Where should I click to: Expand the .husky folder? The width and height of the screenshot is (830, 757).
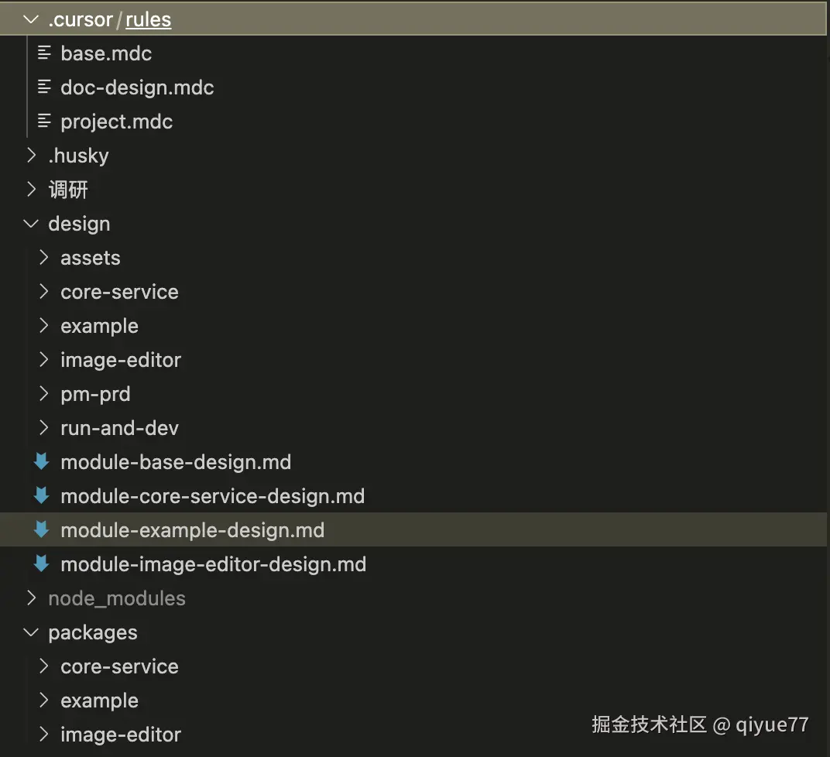tap(31, 155)
